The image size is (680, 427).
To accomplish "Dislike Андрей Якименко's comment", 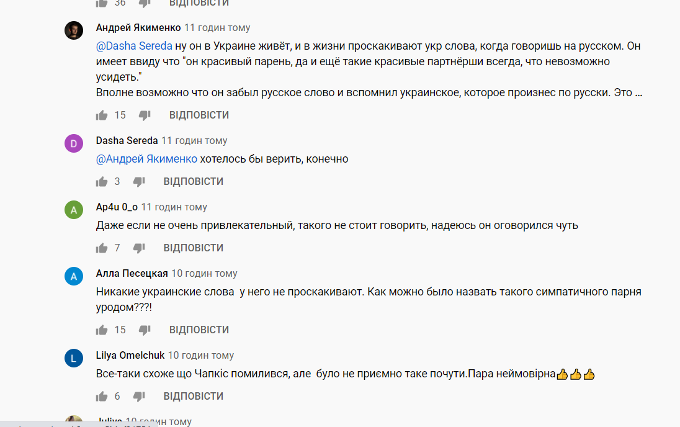I will pyautogui.click(x=145, y=115).
